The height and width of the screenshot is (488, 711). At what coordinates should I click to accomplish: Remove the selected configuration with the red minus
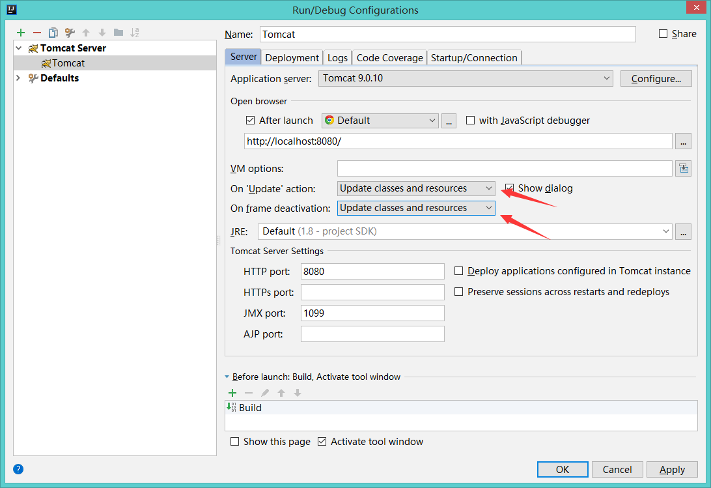tap(37, 32)
